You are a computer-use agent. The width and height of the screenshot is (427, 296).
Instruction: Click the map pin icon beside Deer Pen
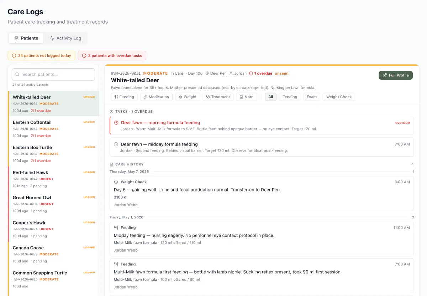pos(207,73)
